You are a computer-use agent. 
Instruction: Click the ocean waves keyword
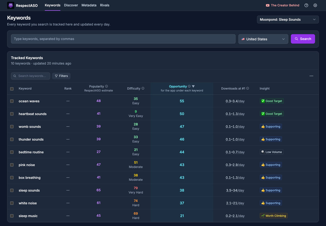coord(29,101)
